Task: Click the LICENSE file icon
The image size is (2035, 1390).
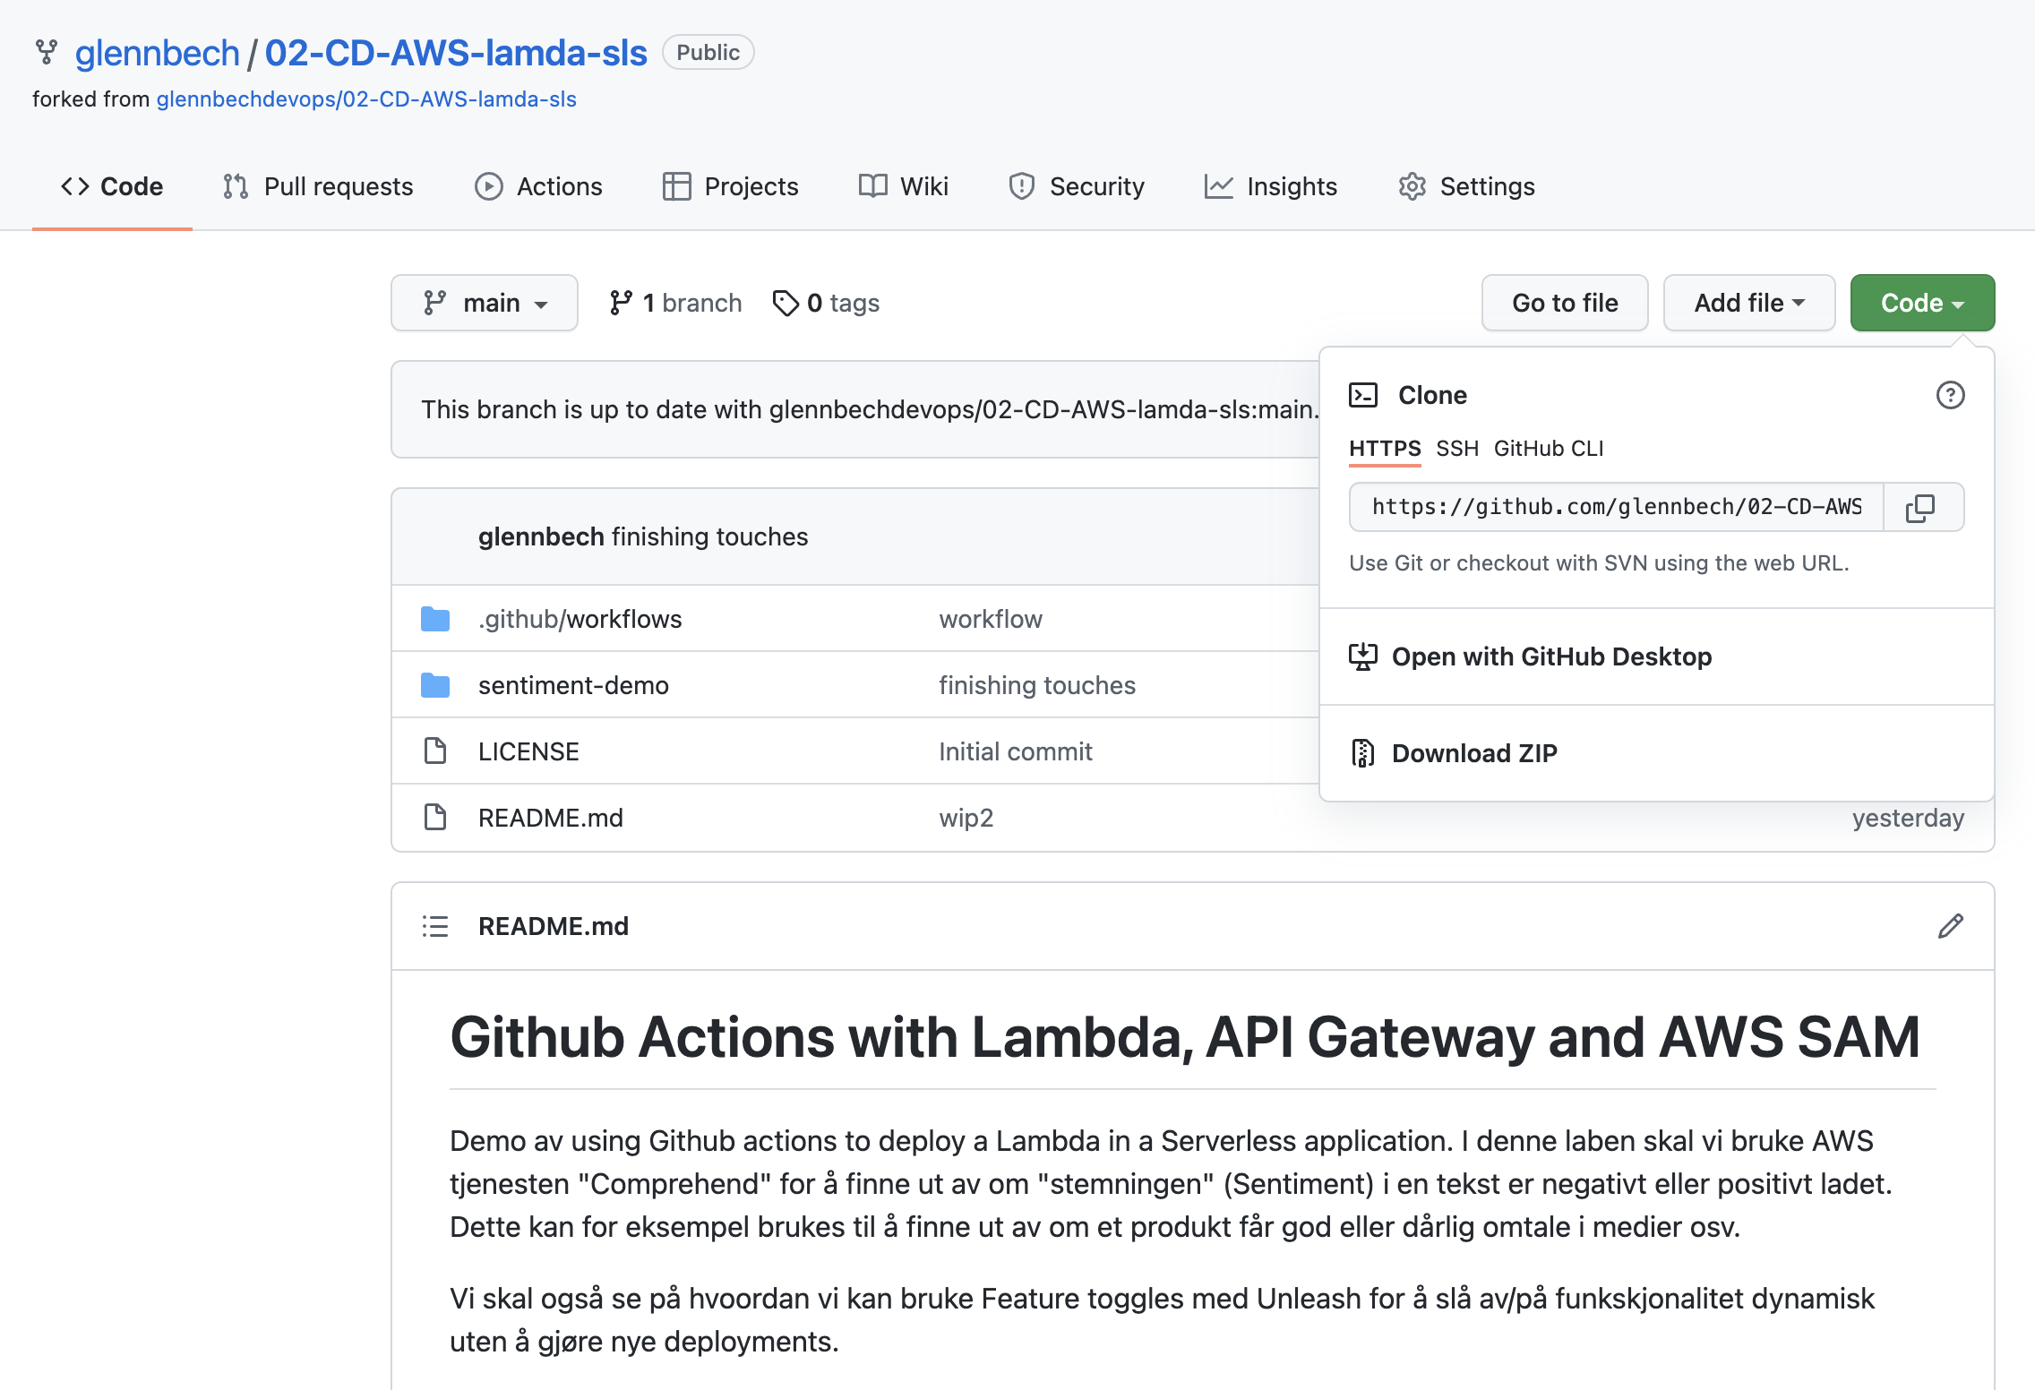Action: (x=435, y=751)
